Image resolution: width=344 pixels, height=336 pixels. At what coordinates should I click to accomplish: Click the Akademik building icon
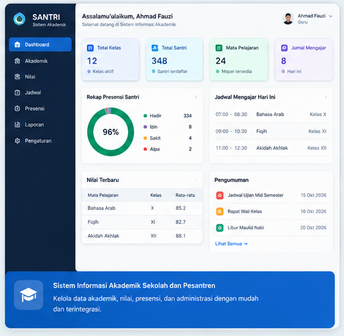coord(17,61)
